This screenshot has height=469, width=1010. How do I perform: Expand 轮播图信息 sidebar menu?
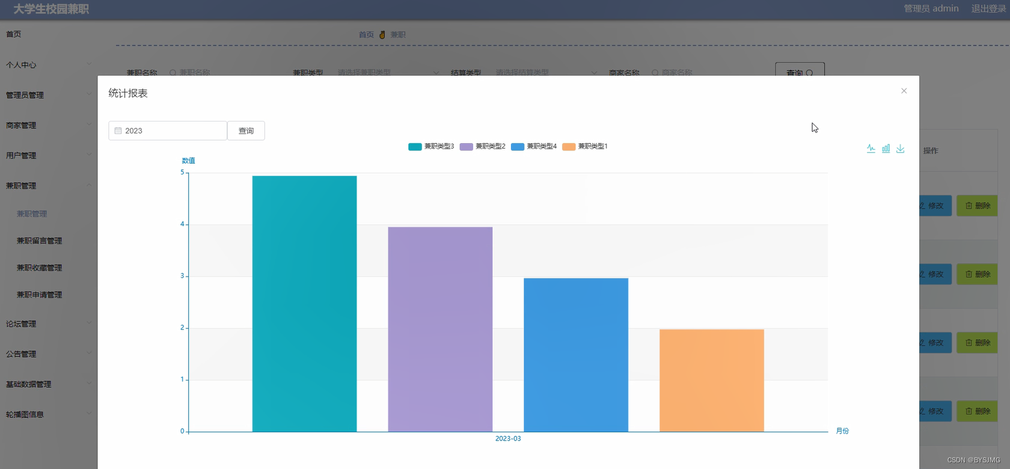tap(48, 414)
